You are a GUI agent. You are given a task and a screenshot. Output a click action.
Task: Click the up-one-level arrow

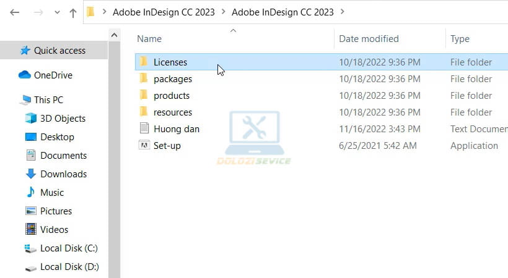pyautogui.click(x=73, y=12)
